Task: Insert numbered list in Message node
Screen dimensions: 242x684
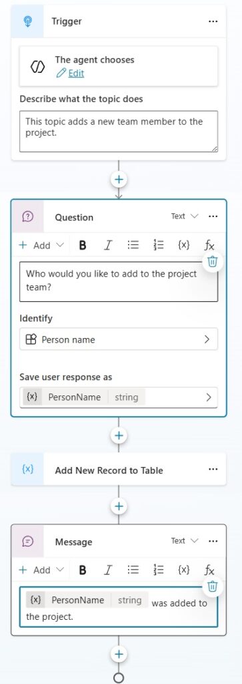Action: 159,570
